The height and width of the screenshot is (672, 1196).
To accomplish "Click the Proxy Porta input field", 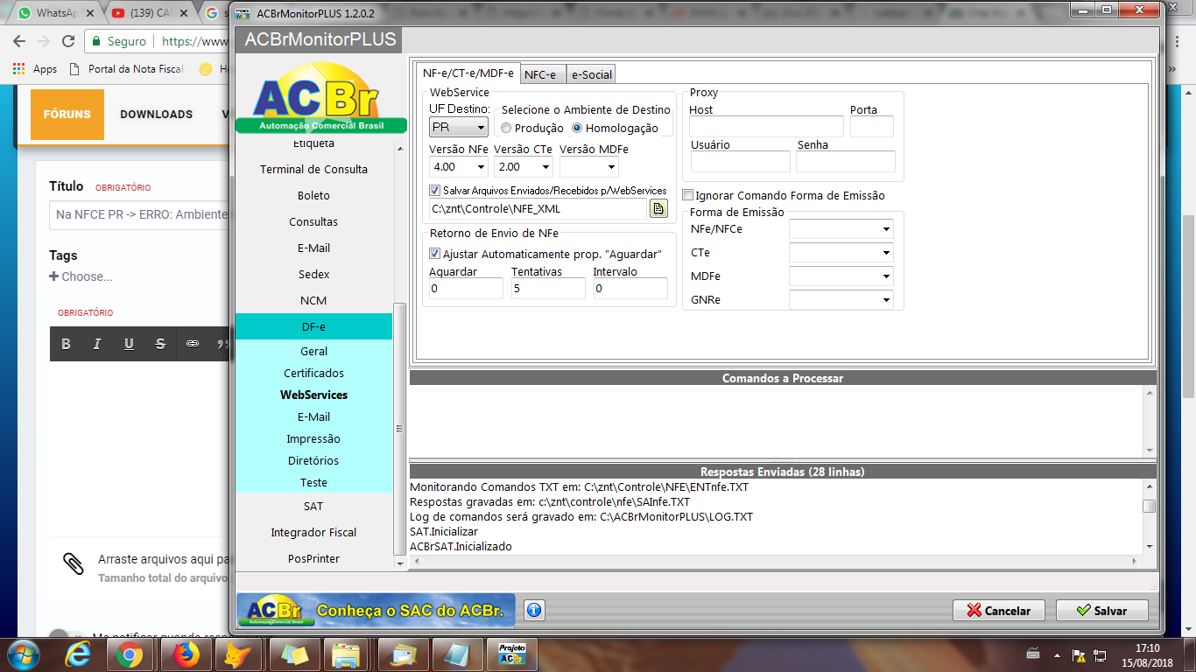I will (x=872, y=127).
